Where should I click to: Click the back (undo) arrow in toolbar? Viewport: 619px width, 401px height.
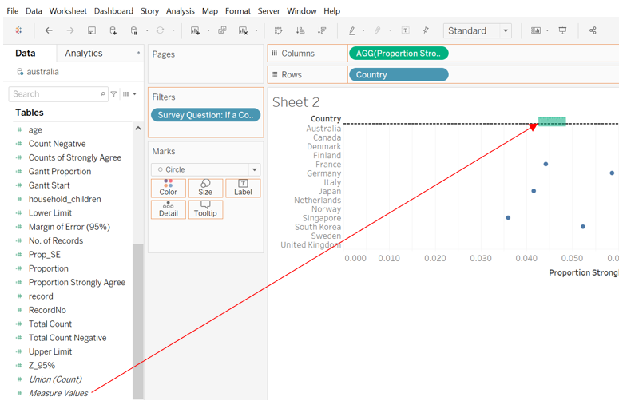tap(49, 30)
